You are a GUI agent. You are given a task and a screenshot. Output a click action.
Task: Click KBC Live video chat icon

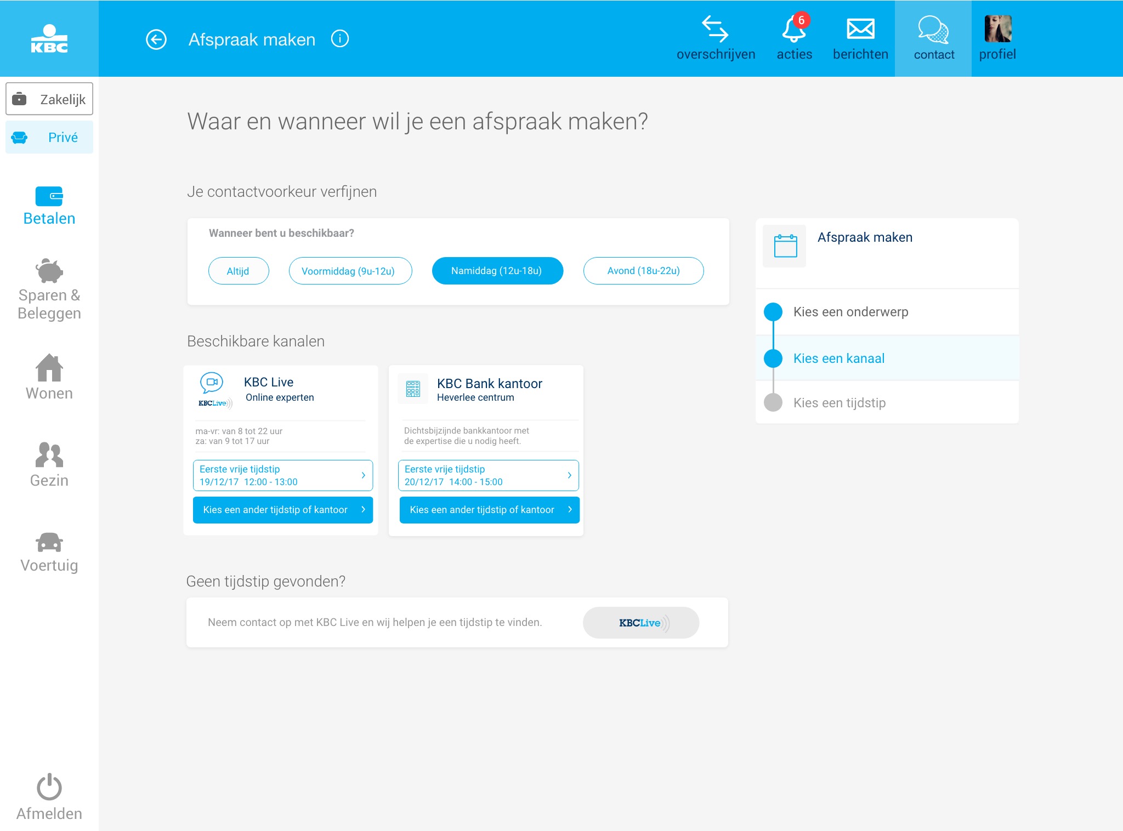(x=212, y=383)
